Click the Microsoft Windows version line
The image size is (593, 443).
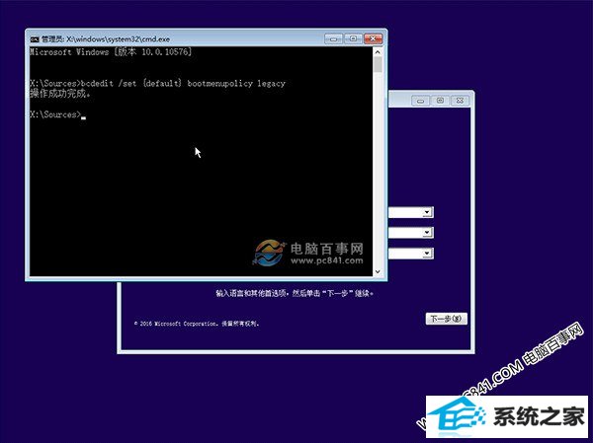pyautogui.click(x=111, y=52)
